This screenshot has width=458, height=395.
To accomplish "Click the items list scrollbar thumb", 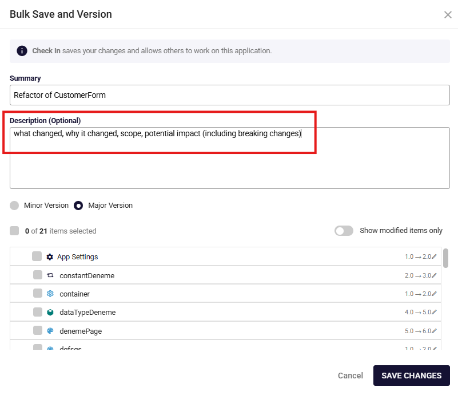I will click(x=445, y=258).
